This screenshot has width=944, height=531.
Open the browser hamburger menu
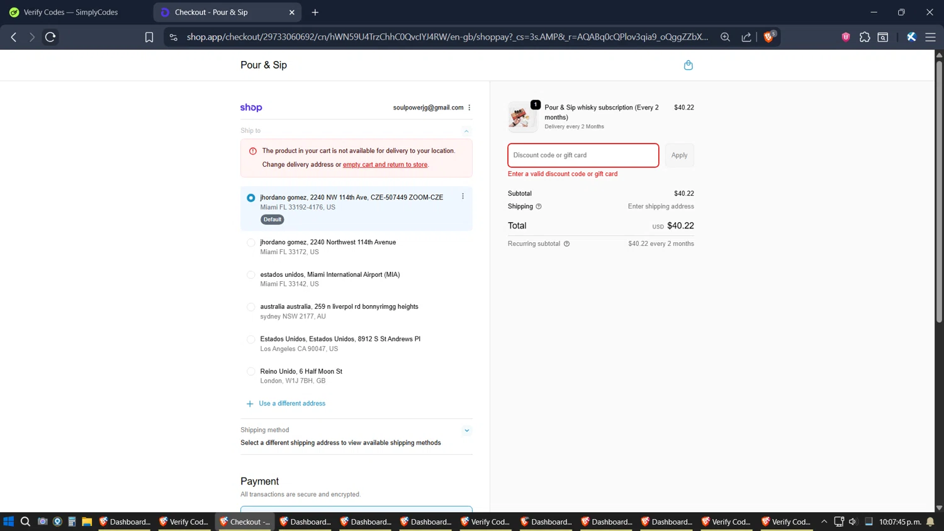(x=930, y=37)
